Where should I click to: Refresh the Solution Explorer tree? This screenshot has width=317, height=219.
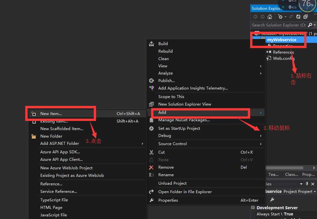point(298,17)
